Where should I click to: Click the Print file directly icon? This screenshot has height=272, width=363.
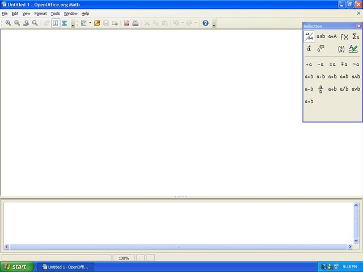[x=136, y=23]
